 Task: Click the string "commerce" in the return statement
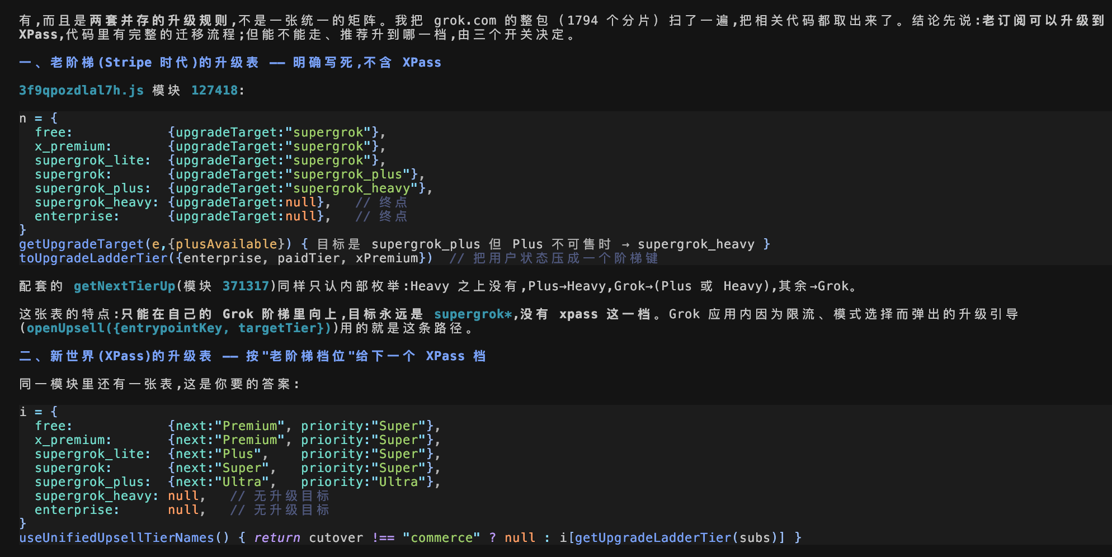442,538
